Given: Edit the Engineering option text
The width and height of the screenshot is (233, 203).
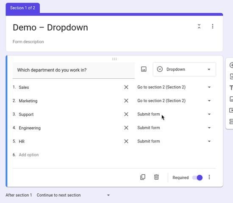Looking at the screenshot, I should 30,128.
